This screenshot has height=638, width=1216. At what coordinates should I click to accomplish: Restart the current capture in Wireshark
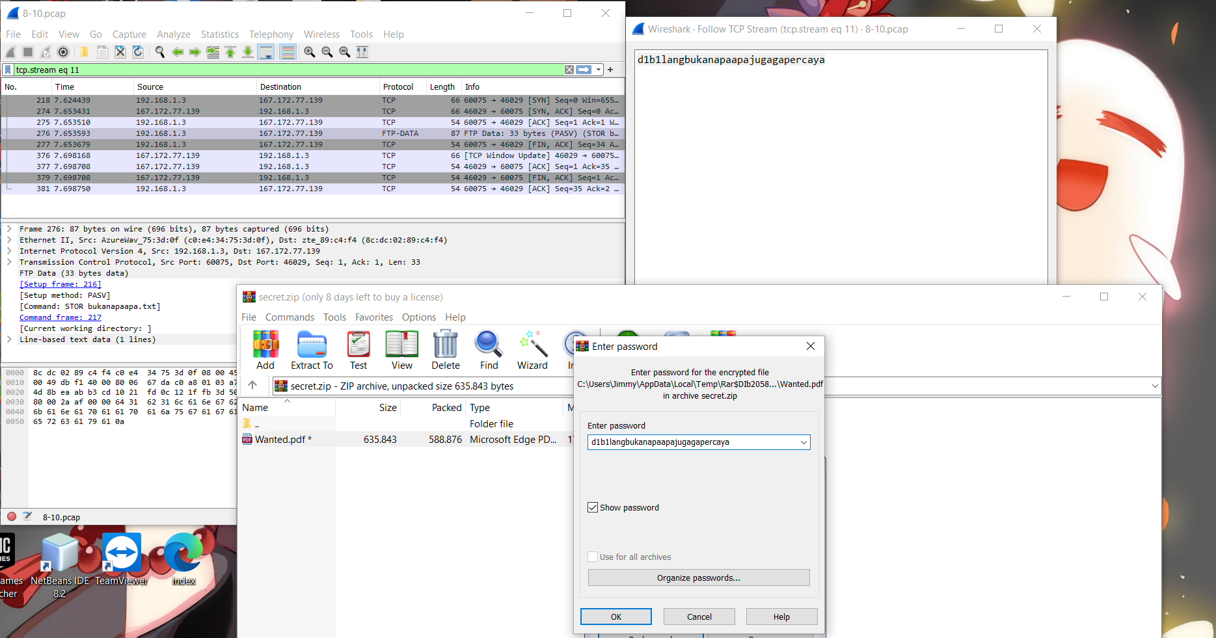[46, 52]
